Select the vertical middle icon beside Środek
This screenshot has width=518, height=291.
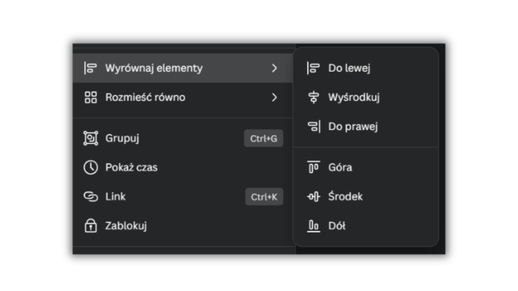pyautogui.click(x=314, y=197)
